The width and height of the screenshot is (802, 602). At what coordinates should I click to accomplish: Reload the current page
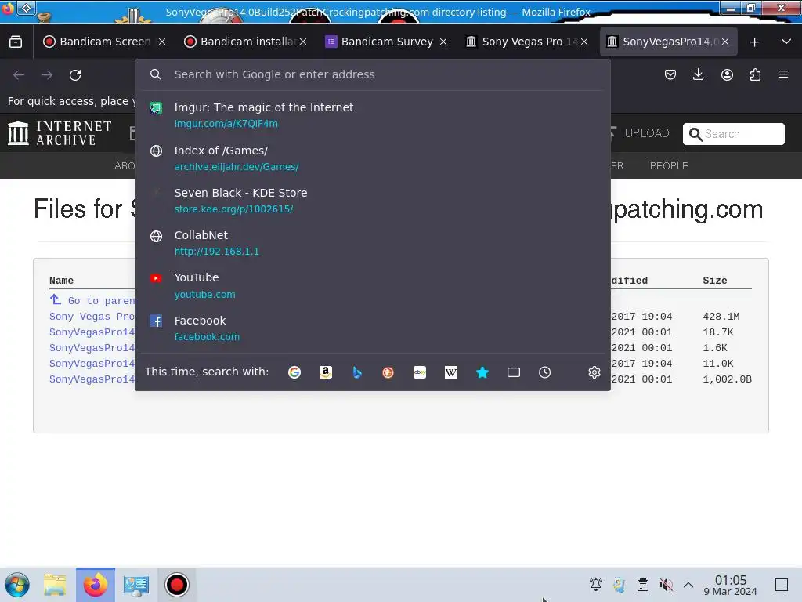coord(75,75)
